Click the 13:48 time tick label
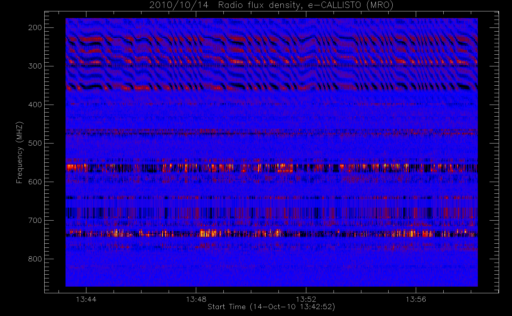The width and height of the screenshot is (512, 316). (x=196, y=299)
